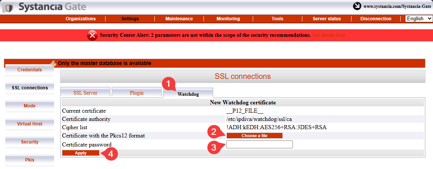Open the Maintenance menu
This screenshot has height=169, width=433.
point(179,19)
